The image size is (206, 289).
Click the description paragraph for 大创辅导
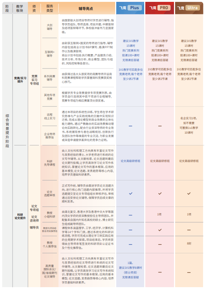click(x=88, y=26)
